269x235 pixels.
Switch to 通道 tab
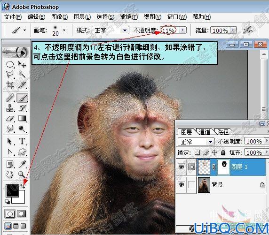(205, 132)
